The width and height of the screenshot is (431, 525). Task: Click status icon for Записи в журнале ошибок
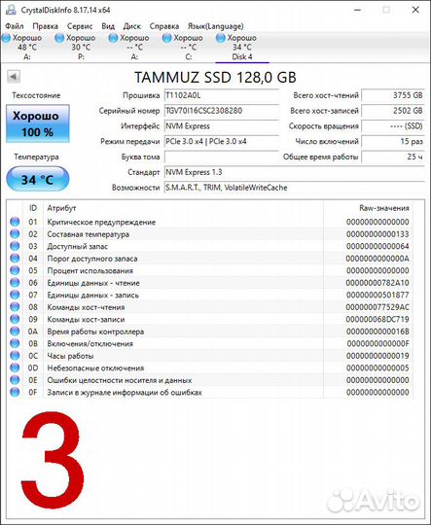pos(15,392)
